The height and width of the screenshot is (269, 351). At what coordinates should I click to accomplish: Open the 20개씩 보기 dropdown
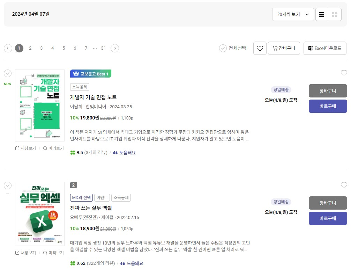(x=293, y=14)
